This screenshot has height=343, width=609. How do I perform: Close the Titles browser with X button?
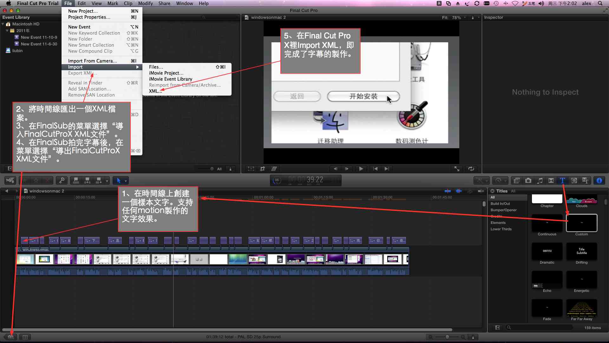492,191
